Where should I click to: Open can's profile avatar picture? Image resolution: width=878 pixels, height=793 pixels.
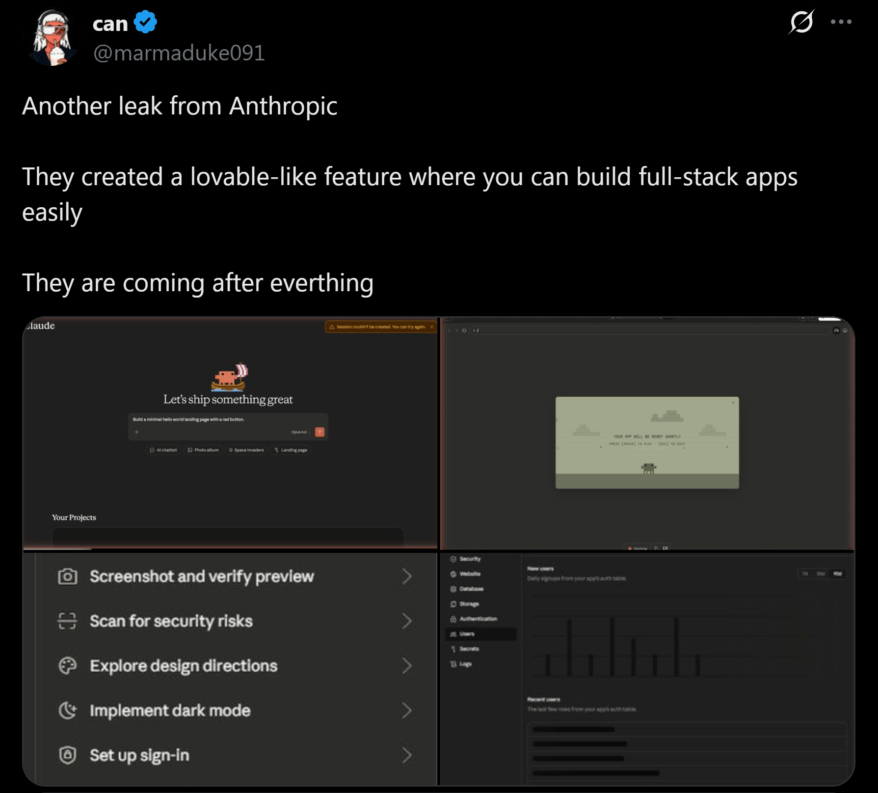(53, 37)
